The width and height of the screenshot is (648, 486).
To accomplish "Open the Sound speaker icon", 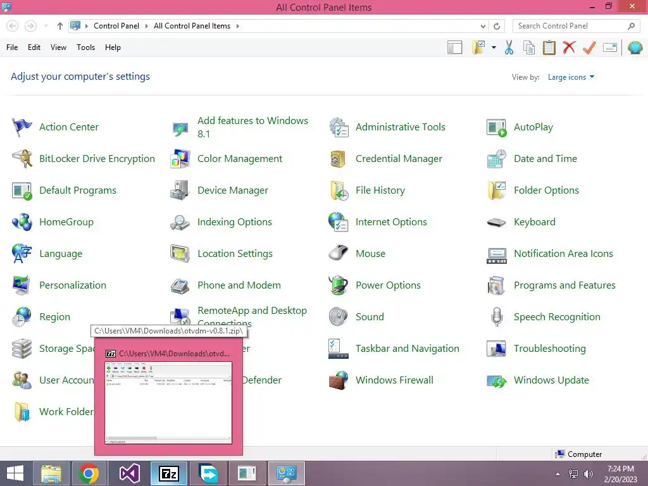I will 339,317.
